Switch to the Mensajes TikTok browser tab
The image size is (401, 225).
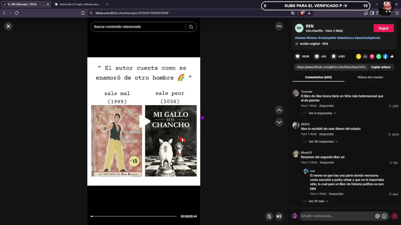point(26,4)
